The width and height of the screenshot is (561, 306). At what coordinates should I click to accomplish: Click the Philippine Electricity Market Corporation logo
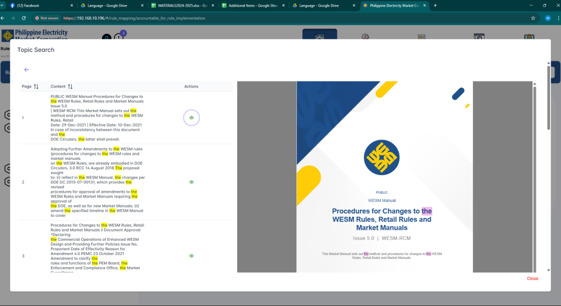(35, 34)
